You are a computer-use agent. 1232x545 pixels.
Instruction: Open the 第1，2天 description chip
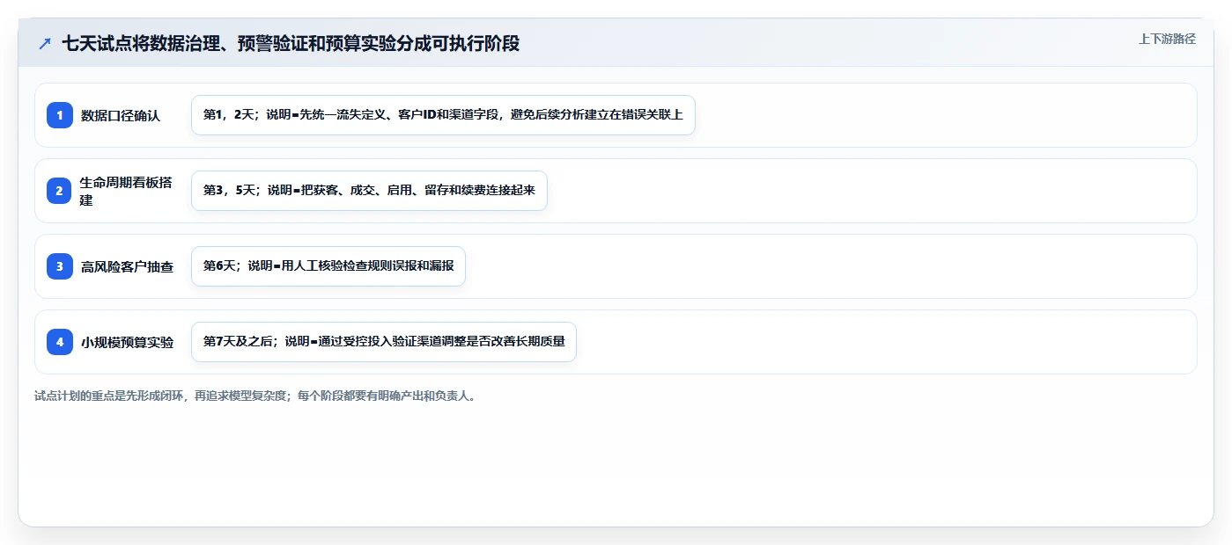pos(443,115)
